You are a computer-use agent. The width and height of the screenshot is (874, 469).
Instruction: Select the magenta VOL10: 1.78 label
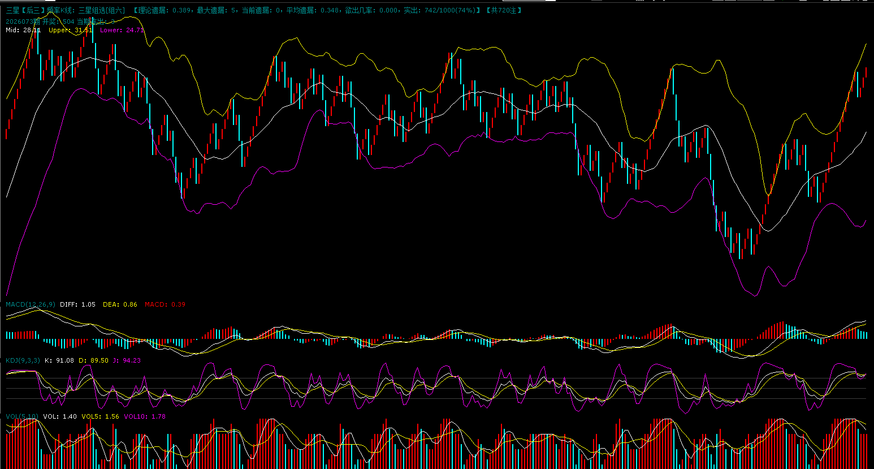click(145, 416)
